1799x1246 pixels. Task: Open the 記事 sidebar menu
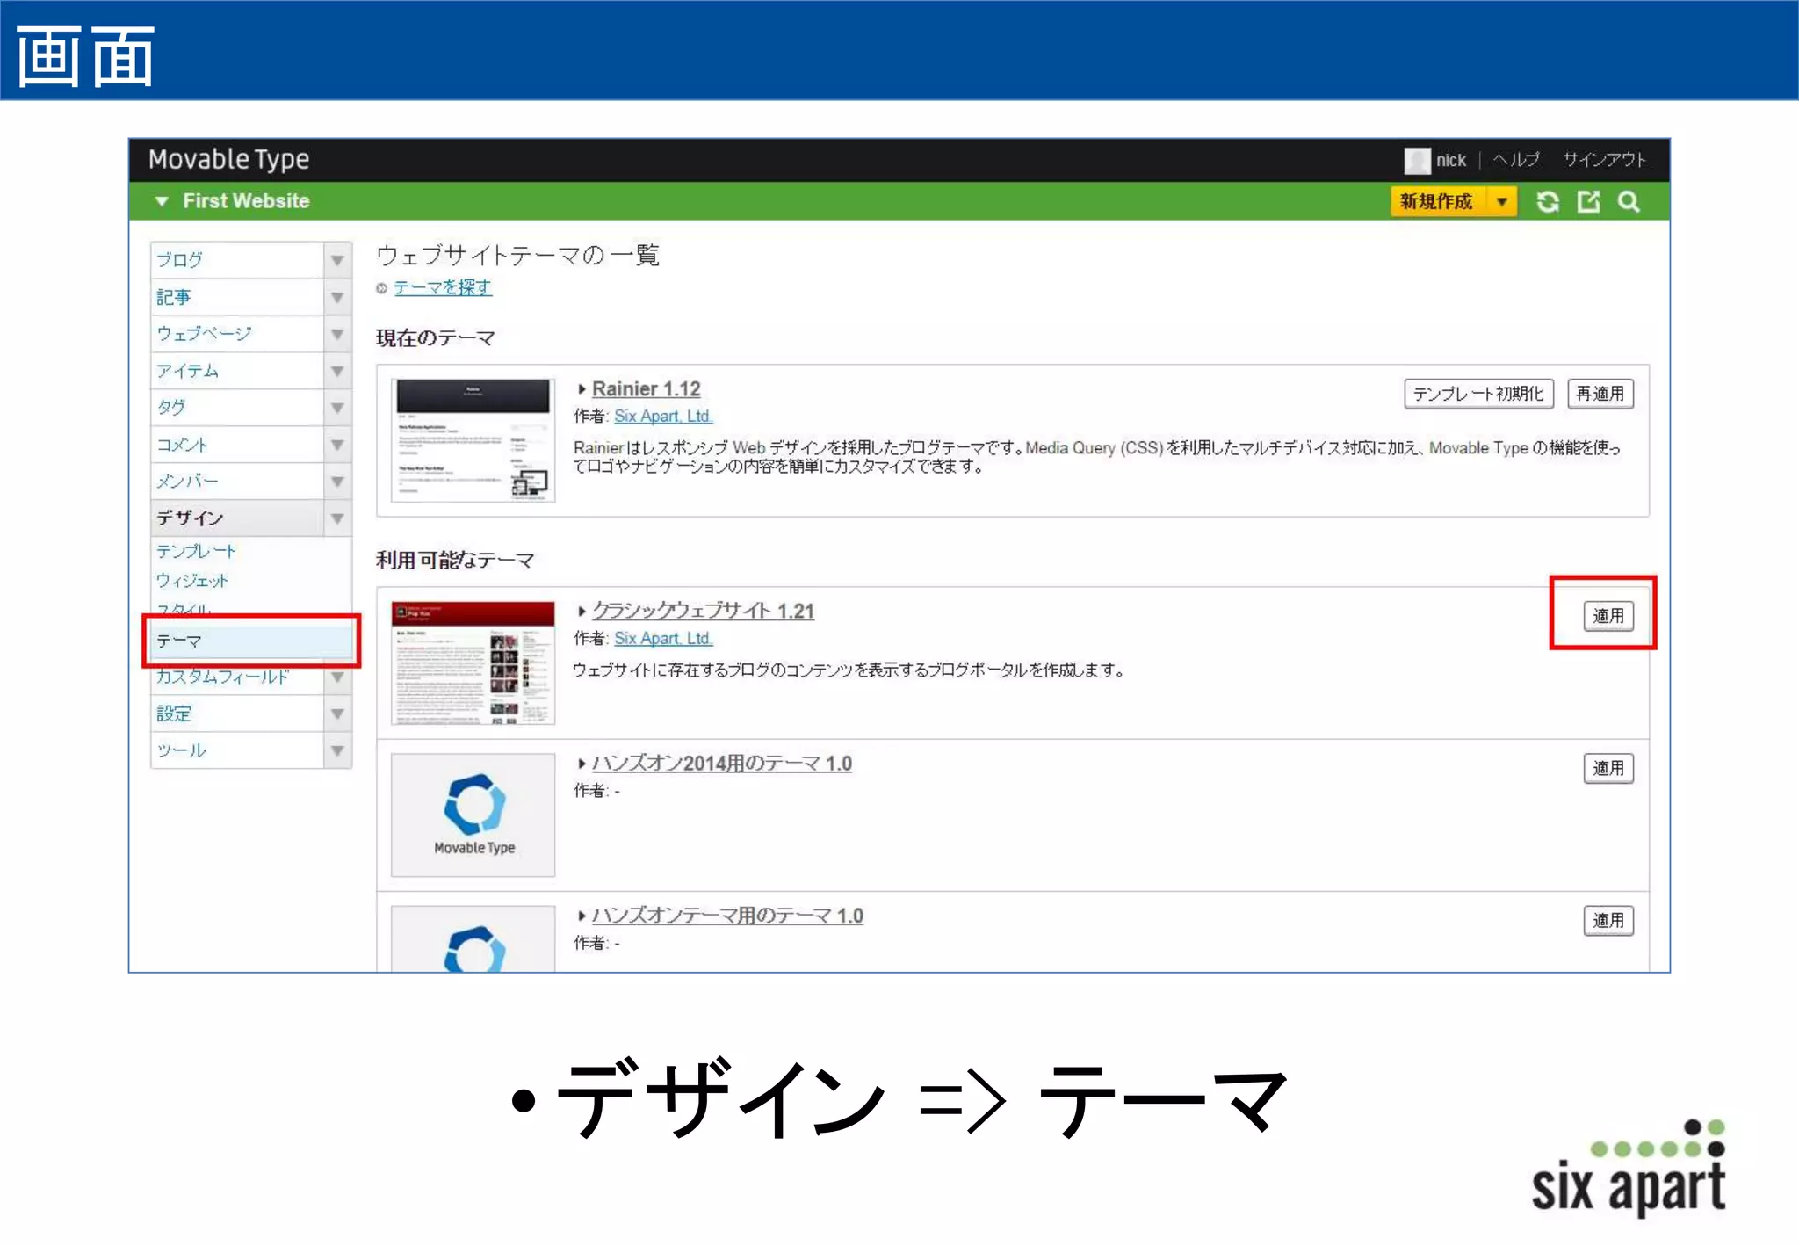coord(237,297)
